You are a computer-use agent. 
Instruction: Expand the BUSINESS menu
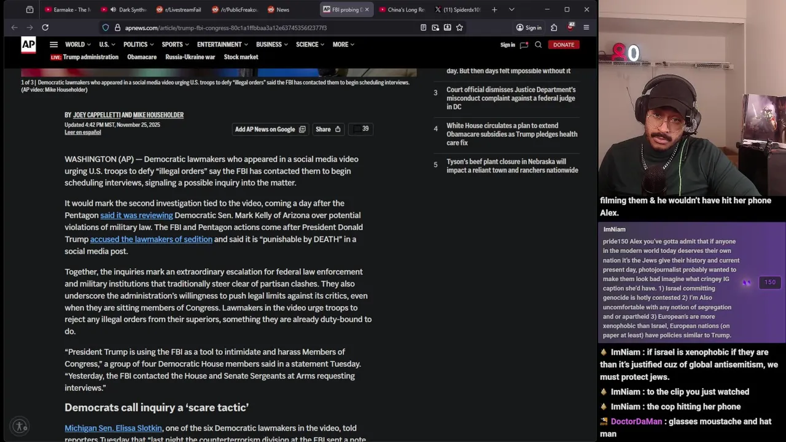272,44
